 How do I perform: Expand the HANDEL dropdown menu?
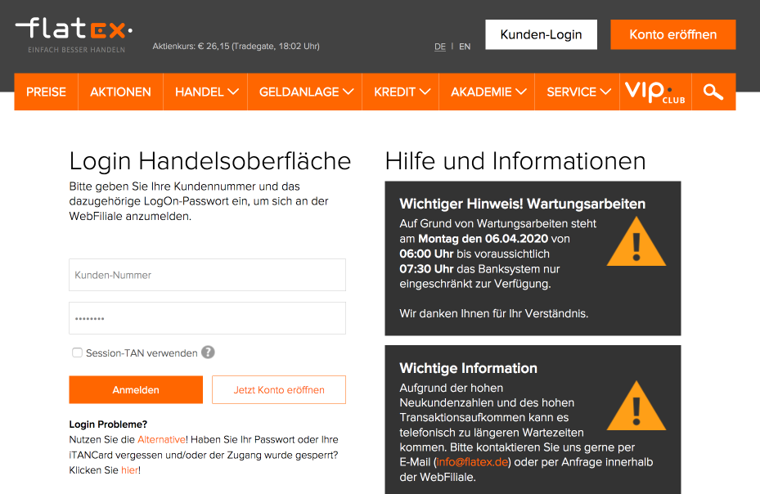click(206, 92)
